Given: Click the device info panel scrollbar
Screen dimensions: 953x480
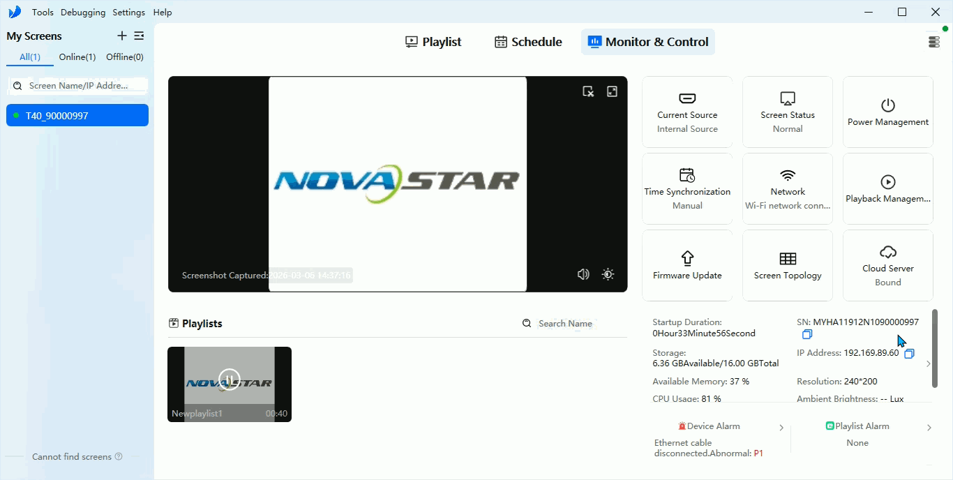Looking at the screenshot, I should click(x=935, y=348).
